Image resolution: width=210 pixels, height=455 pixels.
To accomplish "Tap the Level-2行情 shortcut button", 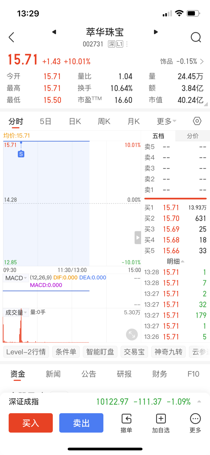I will click(x=26, y=352).
